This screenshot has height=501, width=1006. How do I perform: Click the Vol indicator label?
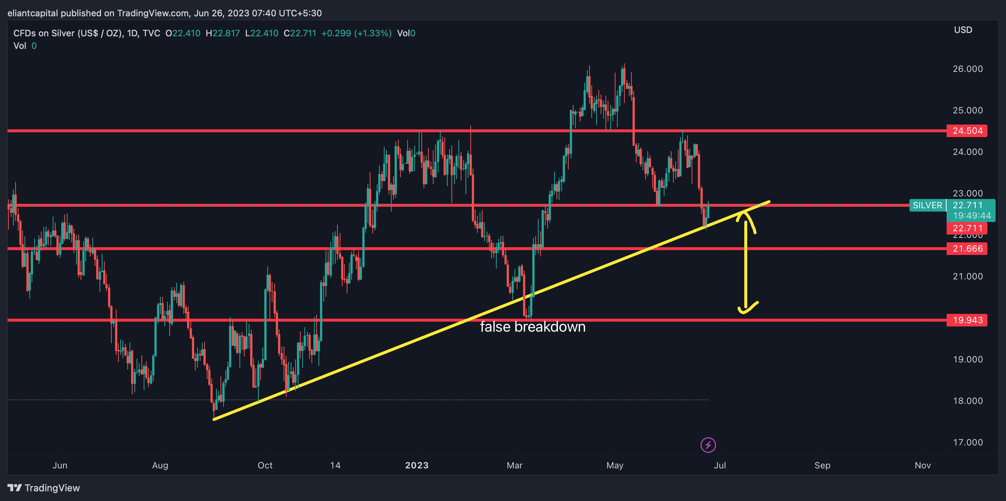[x=20, y=46]
